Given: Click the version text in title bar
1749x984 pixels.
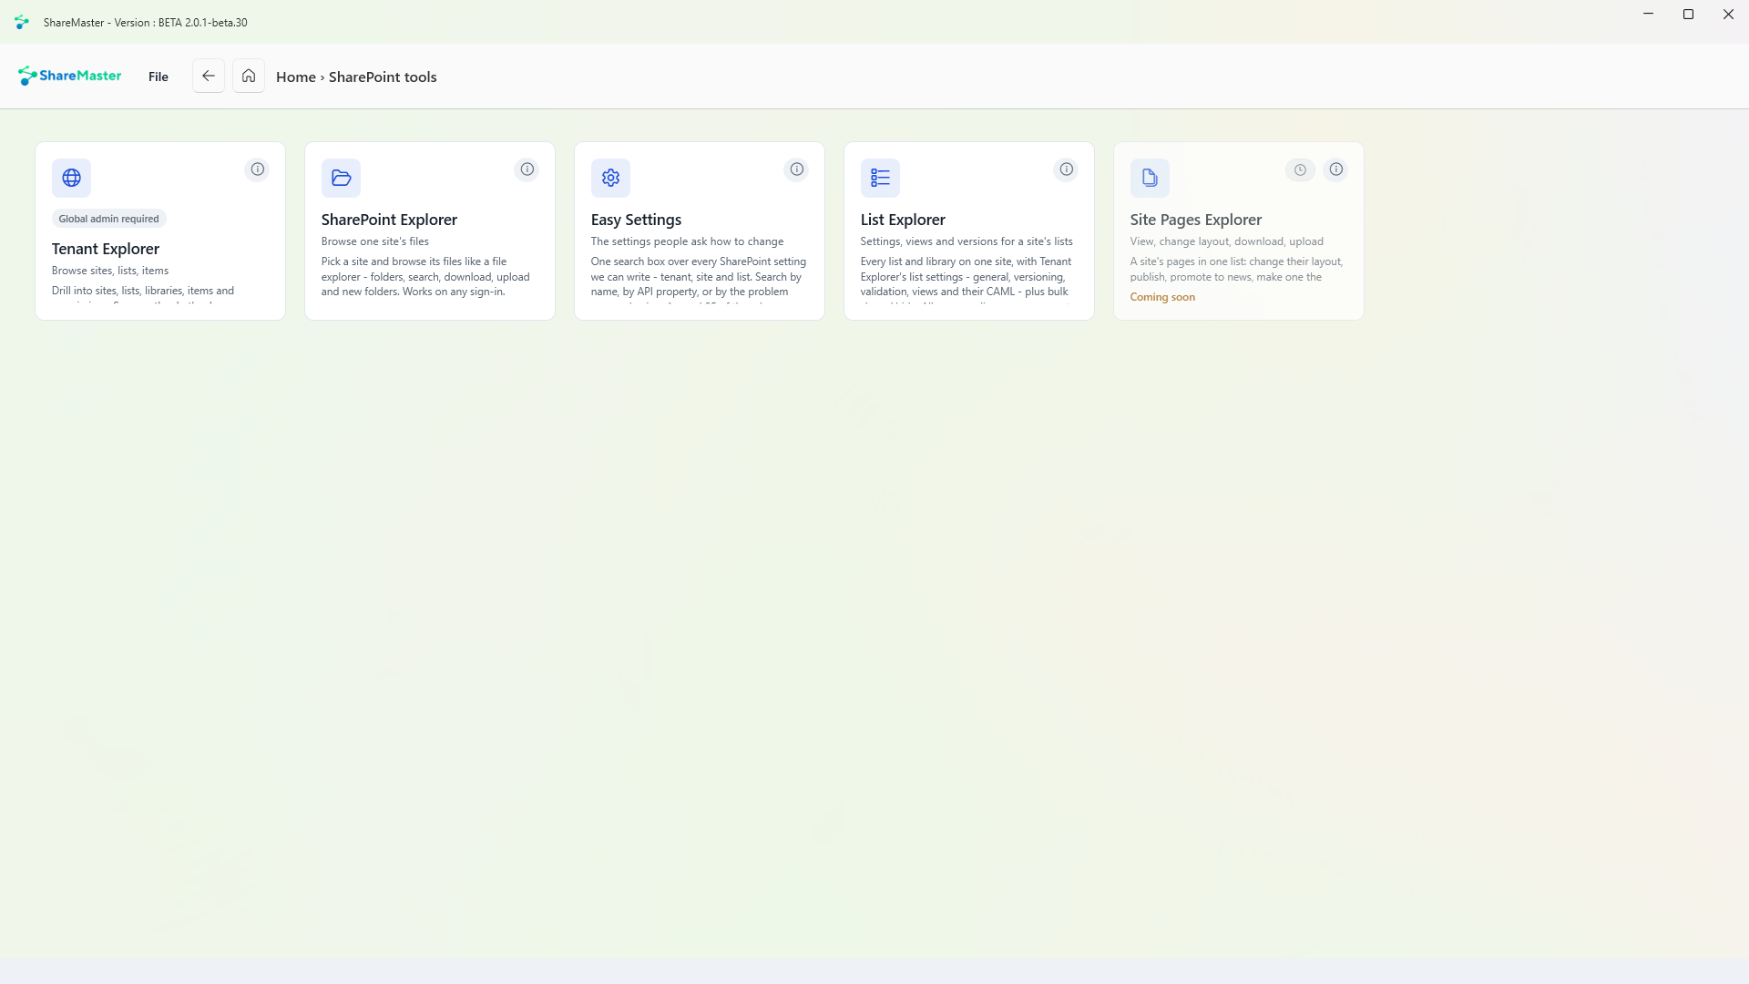Looking at the screenshot, I should (x=146, y=23).
